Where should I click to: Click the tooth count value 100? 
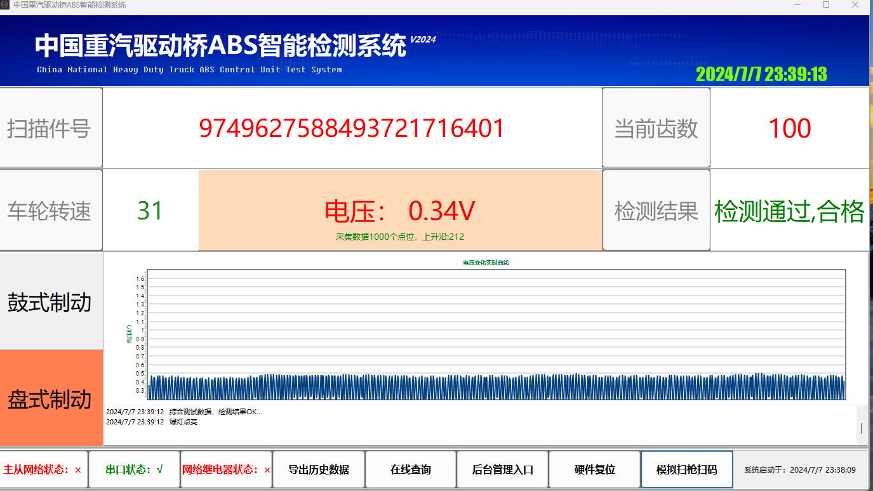tap(789, 129)
